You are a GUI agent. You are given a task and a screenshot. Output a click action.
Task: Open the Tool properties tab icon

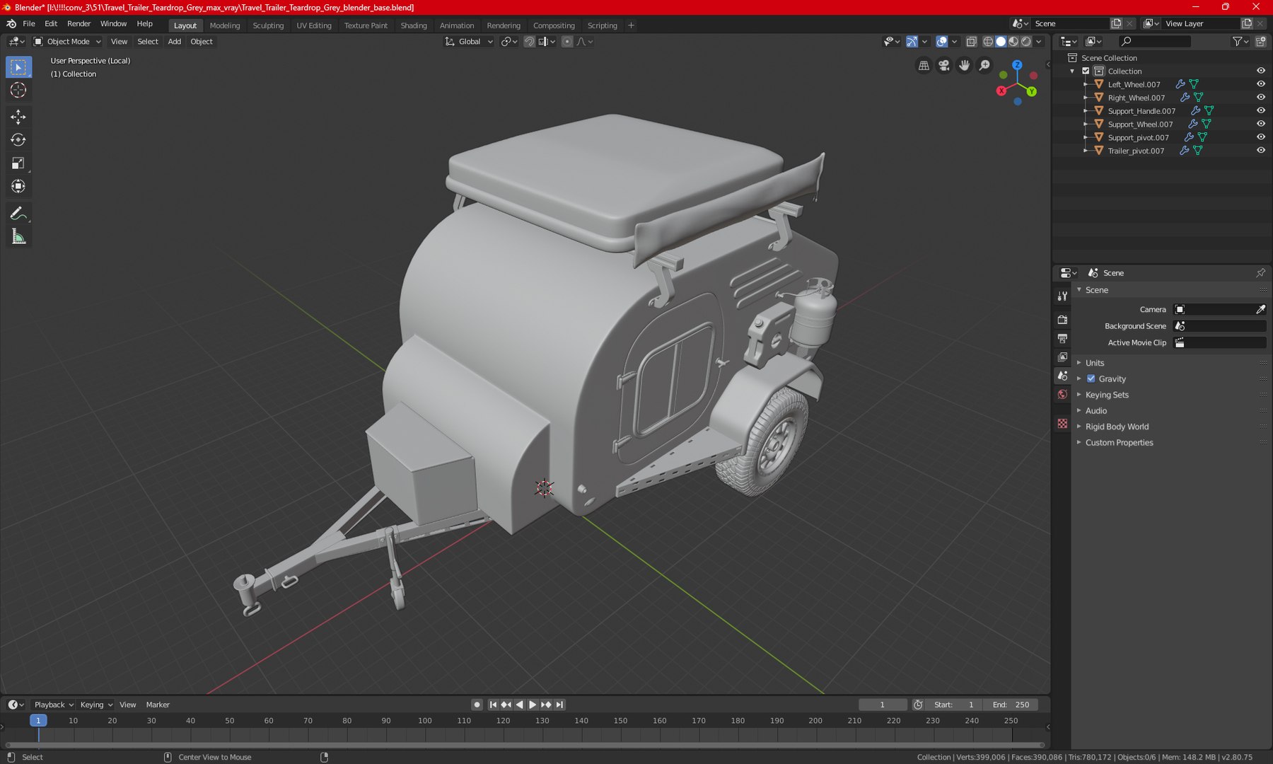1062,296
